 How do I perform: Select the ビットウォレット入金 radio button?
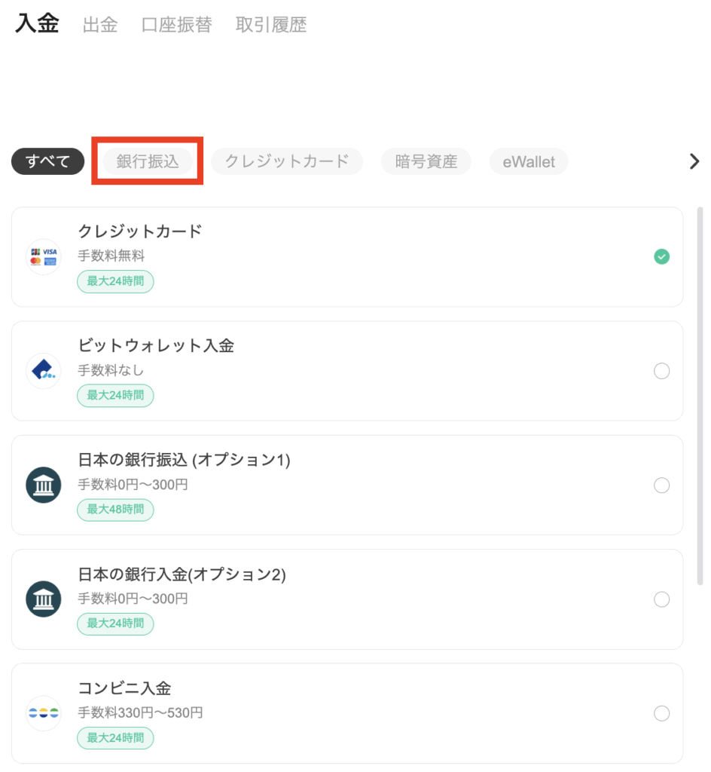click(661, 371)
